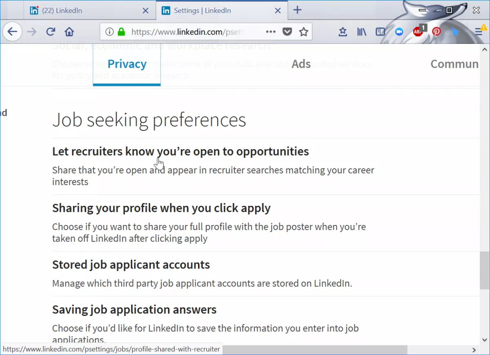Open the Zoom extension icon
Image resolution: width=490 pixels, height=355 pixels.
[x=399, y=32]
